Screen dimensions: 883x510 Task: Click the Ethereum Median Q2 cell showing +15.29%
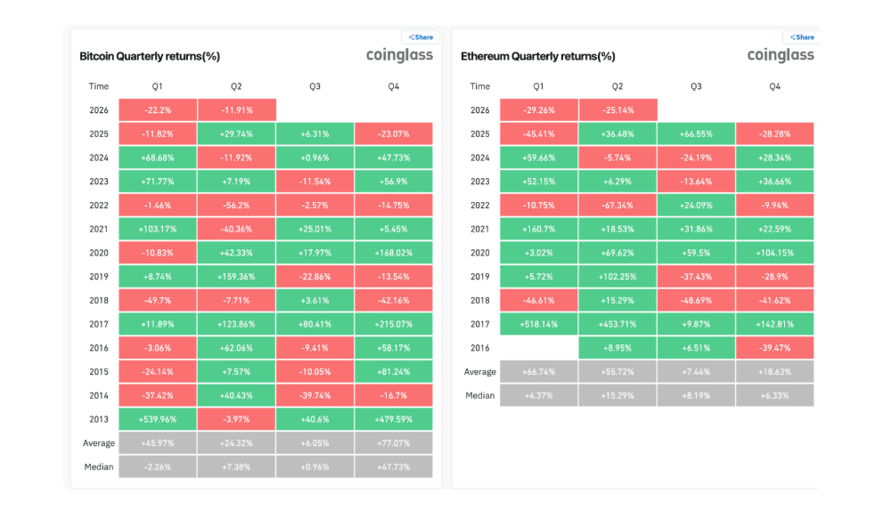[x=617, y=396]
